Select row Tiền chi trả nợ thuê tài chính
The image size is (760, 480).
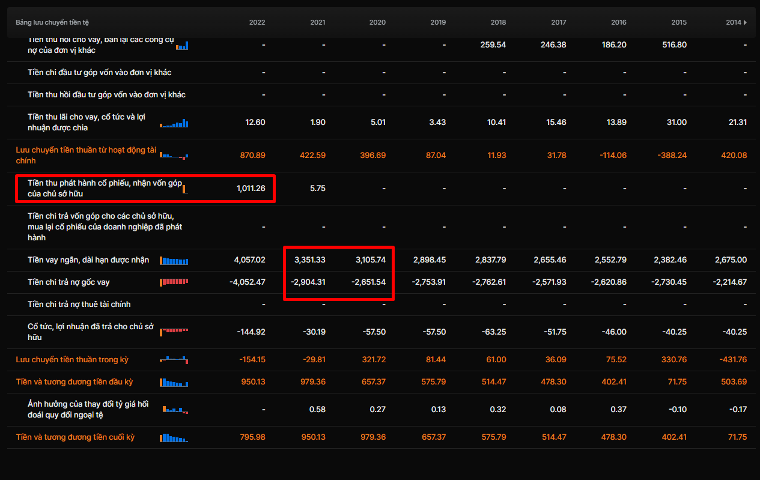pos(382,305)
